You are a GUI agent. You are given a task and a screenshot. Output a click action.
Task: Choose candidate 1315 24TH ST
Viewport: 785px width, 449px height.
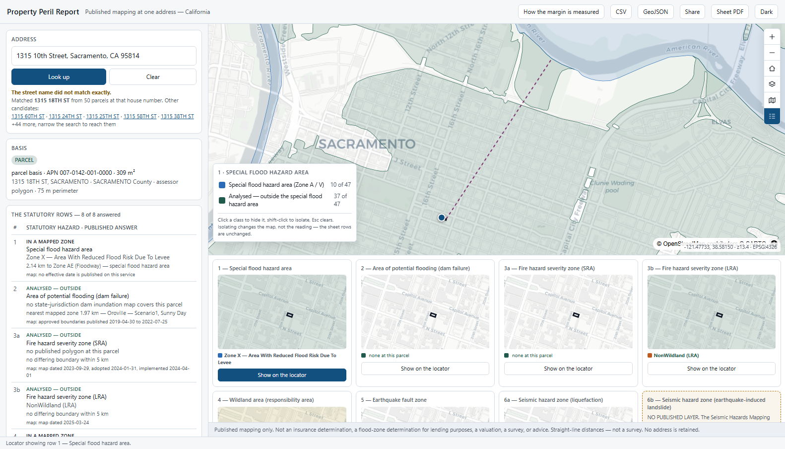tap(65, 116)
